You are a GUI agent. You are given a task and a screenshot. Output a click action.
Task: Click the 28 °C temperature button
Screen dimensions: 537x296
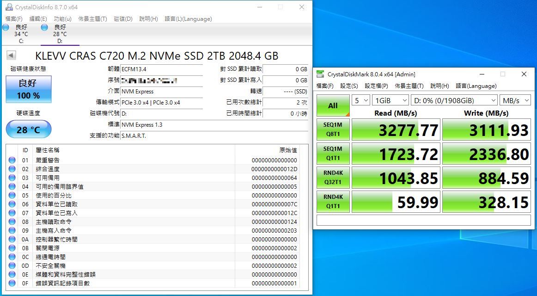(x=29, y=129)
